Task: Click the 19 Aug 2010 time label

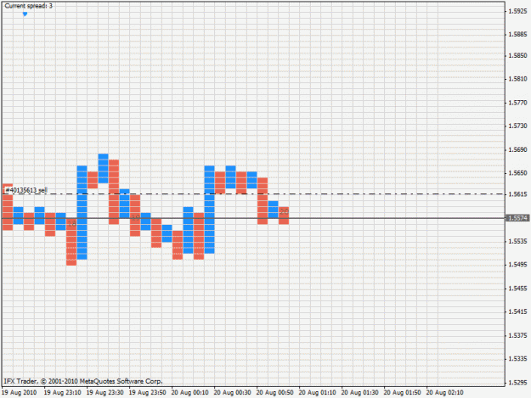Action: coord(20,393)
